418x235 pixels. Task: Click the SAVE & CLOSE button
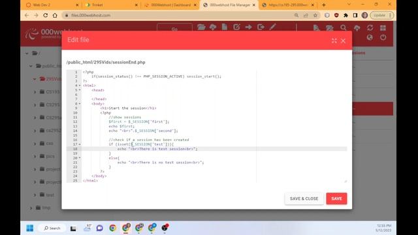(304, 198)
